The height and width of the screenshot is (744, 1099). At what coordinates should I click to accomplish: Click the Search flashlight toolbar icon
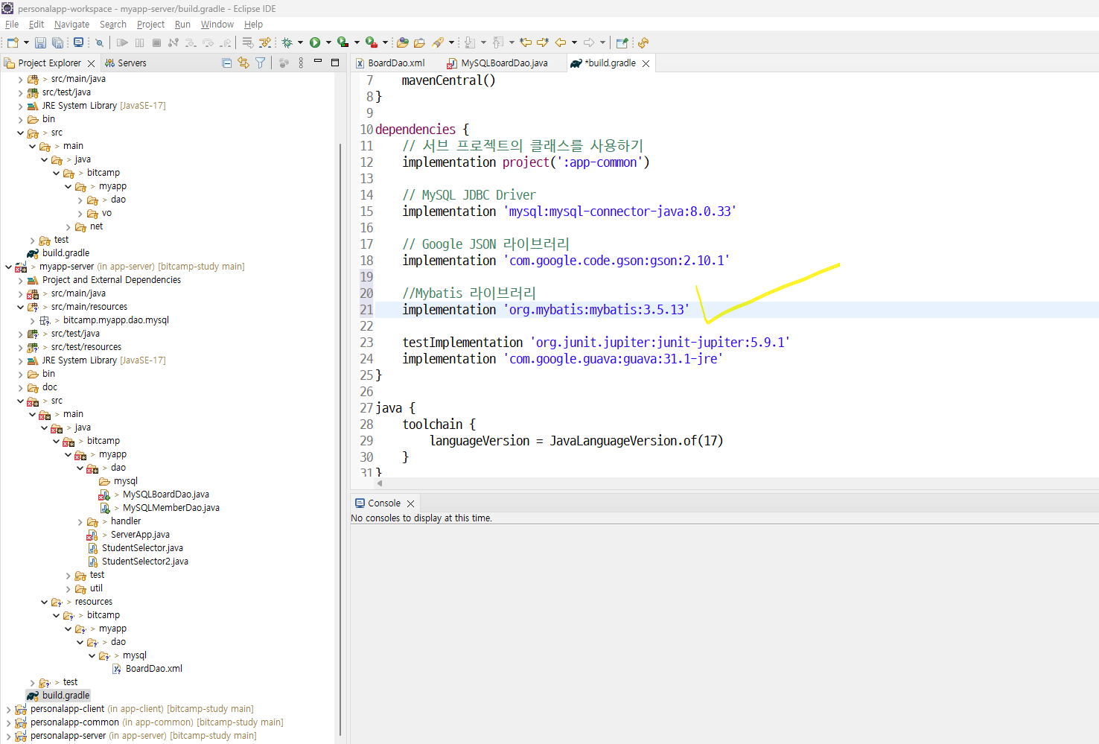pyautogui.click(x=438, y=42)
